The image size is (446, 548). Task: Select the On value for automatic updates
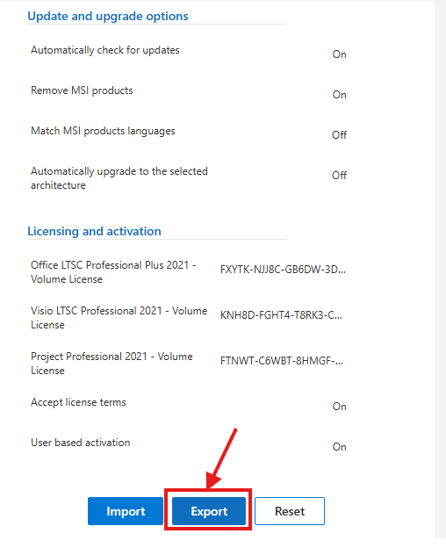[339, 54]
